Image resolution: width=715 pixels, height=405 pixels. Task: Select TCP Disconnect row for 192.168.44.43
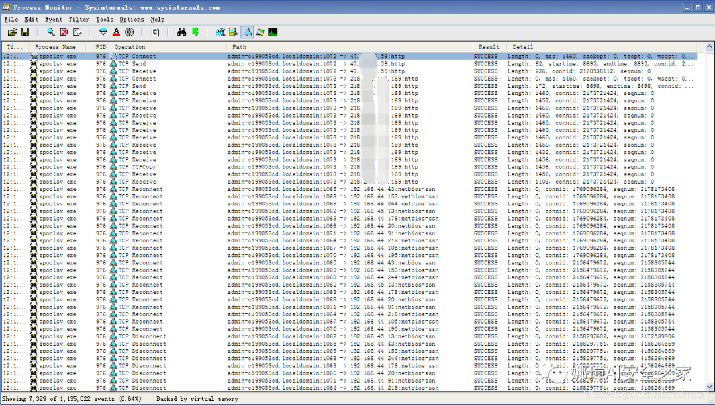[350, 344]
